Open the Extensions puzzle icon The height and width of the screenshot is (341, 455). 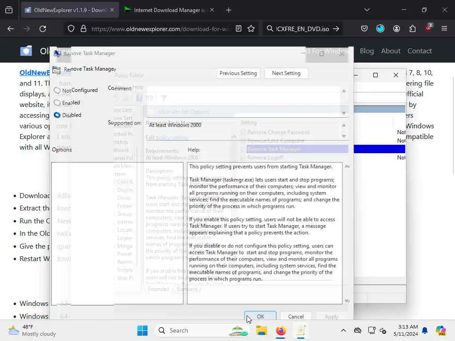coord(412,29)
